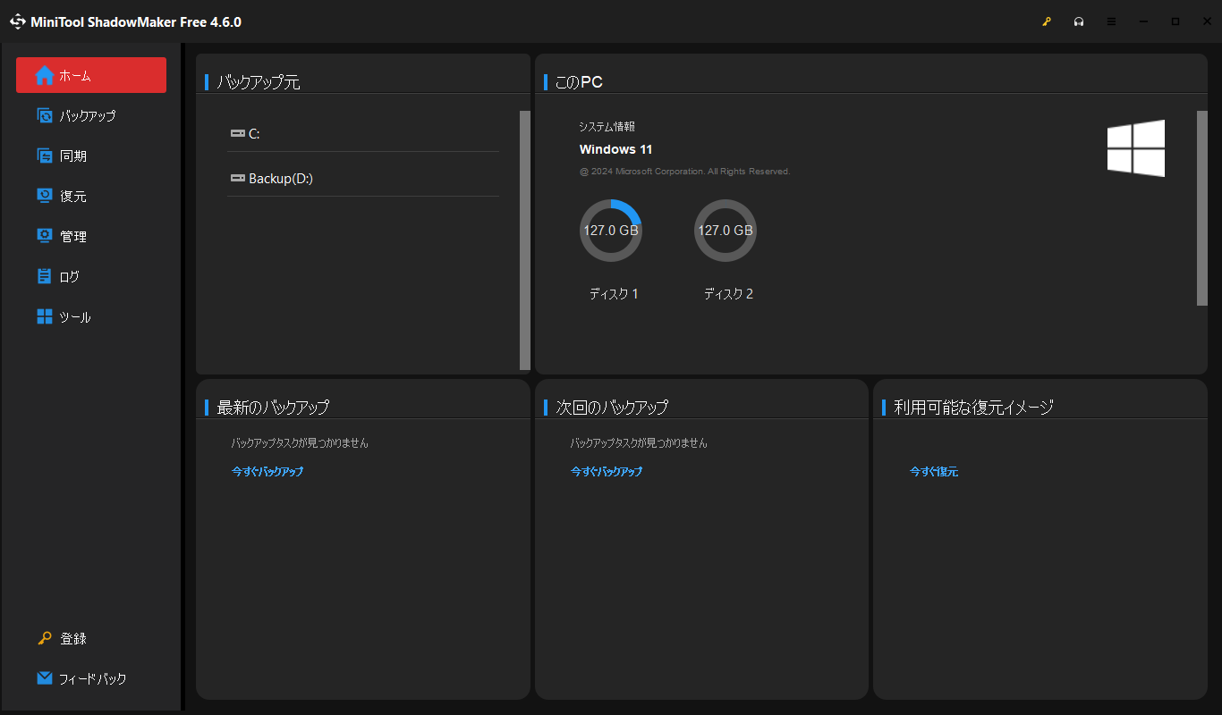The width and height of the screenshot is (1222, 715).
Task: Click the restore icon beside 復元
Action: 45,196
